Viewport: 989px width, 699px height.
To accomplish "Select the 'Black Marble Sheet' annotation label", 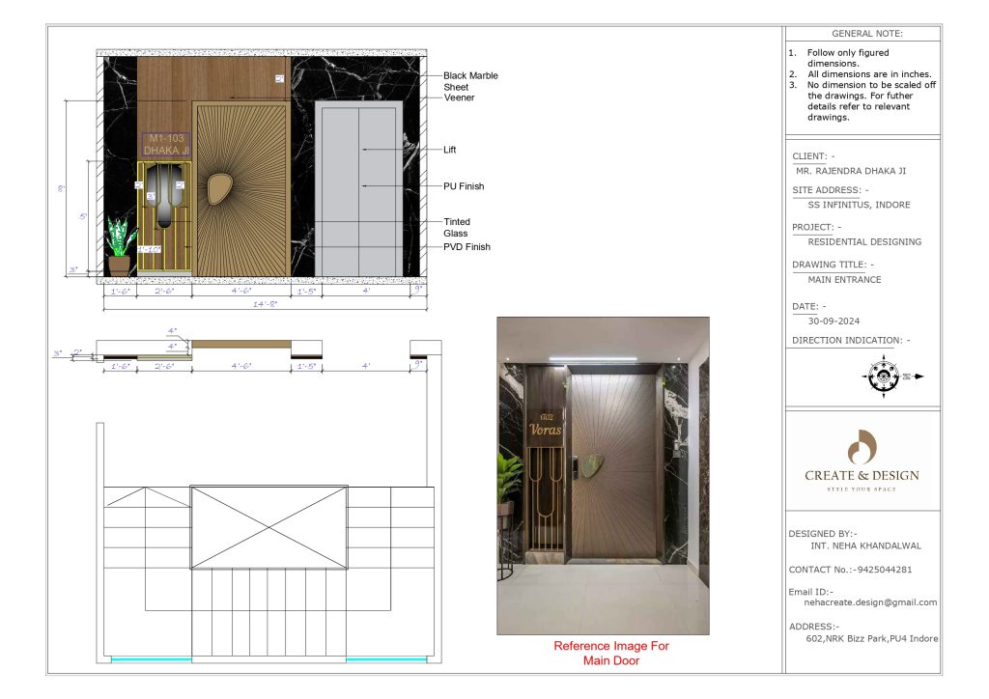I will (x=470, y=81).
